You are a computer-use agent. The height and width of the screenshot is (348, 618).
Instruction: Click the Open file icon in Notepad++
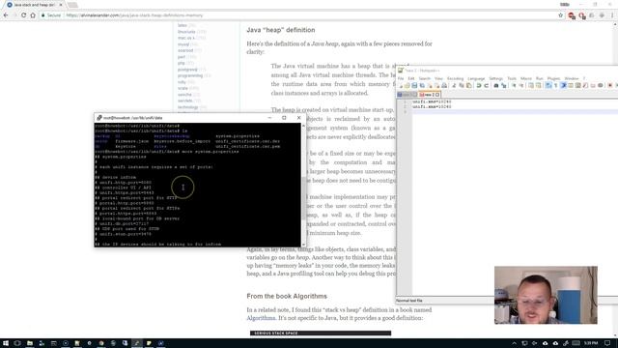[x=407, y=86]
